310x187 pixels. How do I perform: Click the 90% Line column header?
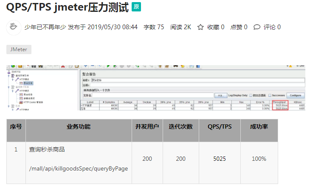[166, 102]
